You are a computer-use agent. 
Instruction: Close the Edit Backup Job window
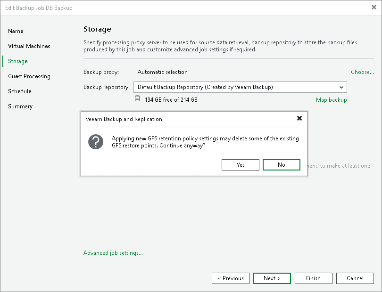[374, 8]
